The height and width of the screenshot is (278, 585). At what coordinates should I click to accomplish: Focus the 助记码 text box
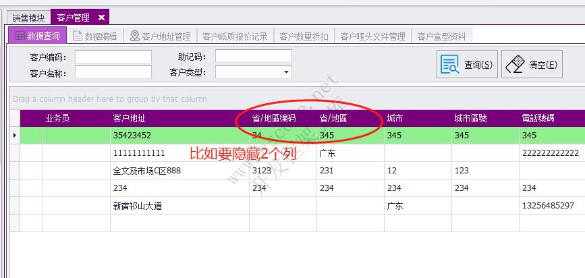pos(253,57)
